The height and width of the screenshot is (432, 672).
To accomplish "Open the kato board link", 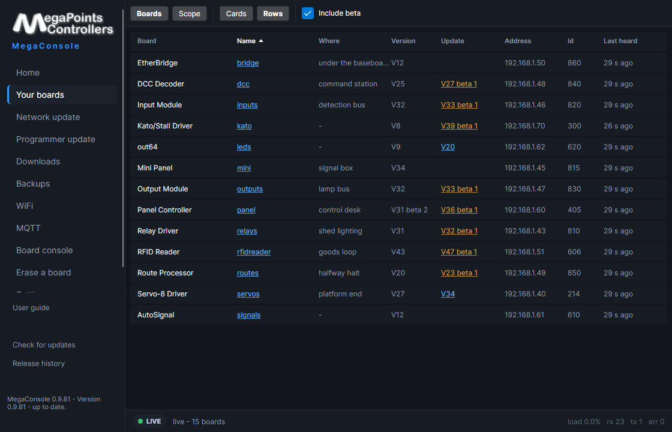I will coord(244,126).
